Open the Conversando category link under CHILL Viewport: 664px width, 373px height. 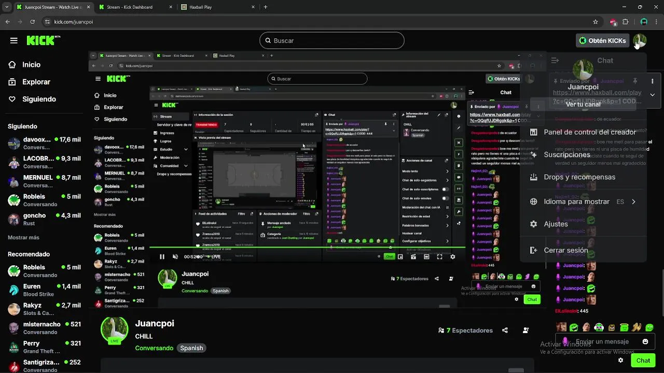(154, 348)
